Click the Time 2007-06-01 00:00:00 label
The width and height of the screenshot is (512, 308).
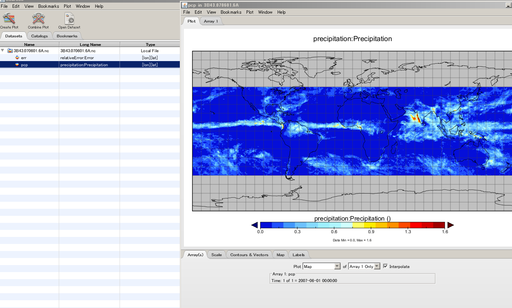click(x=304, y=281)
